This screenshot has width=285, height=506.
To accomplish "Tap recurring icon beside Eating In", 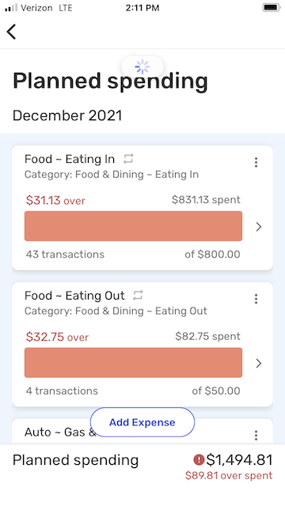I will point(128,158).
